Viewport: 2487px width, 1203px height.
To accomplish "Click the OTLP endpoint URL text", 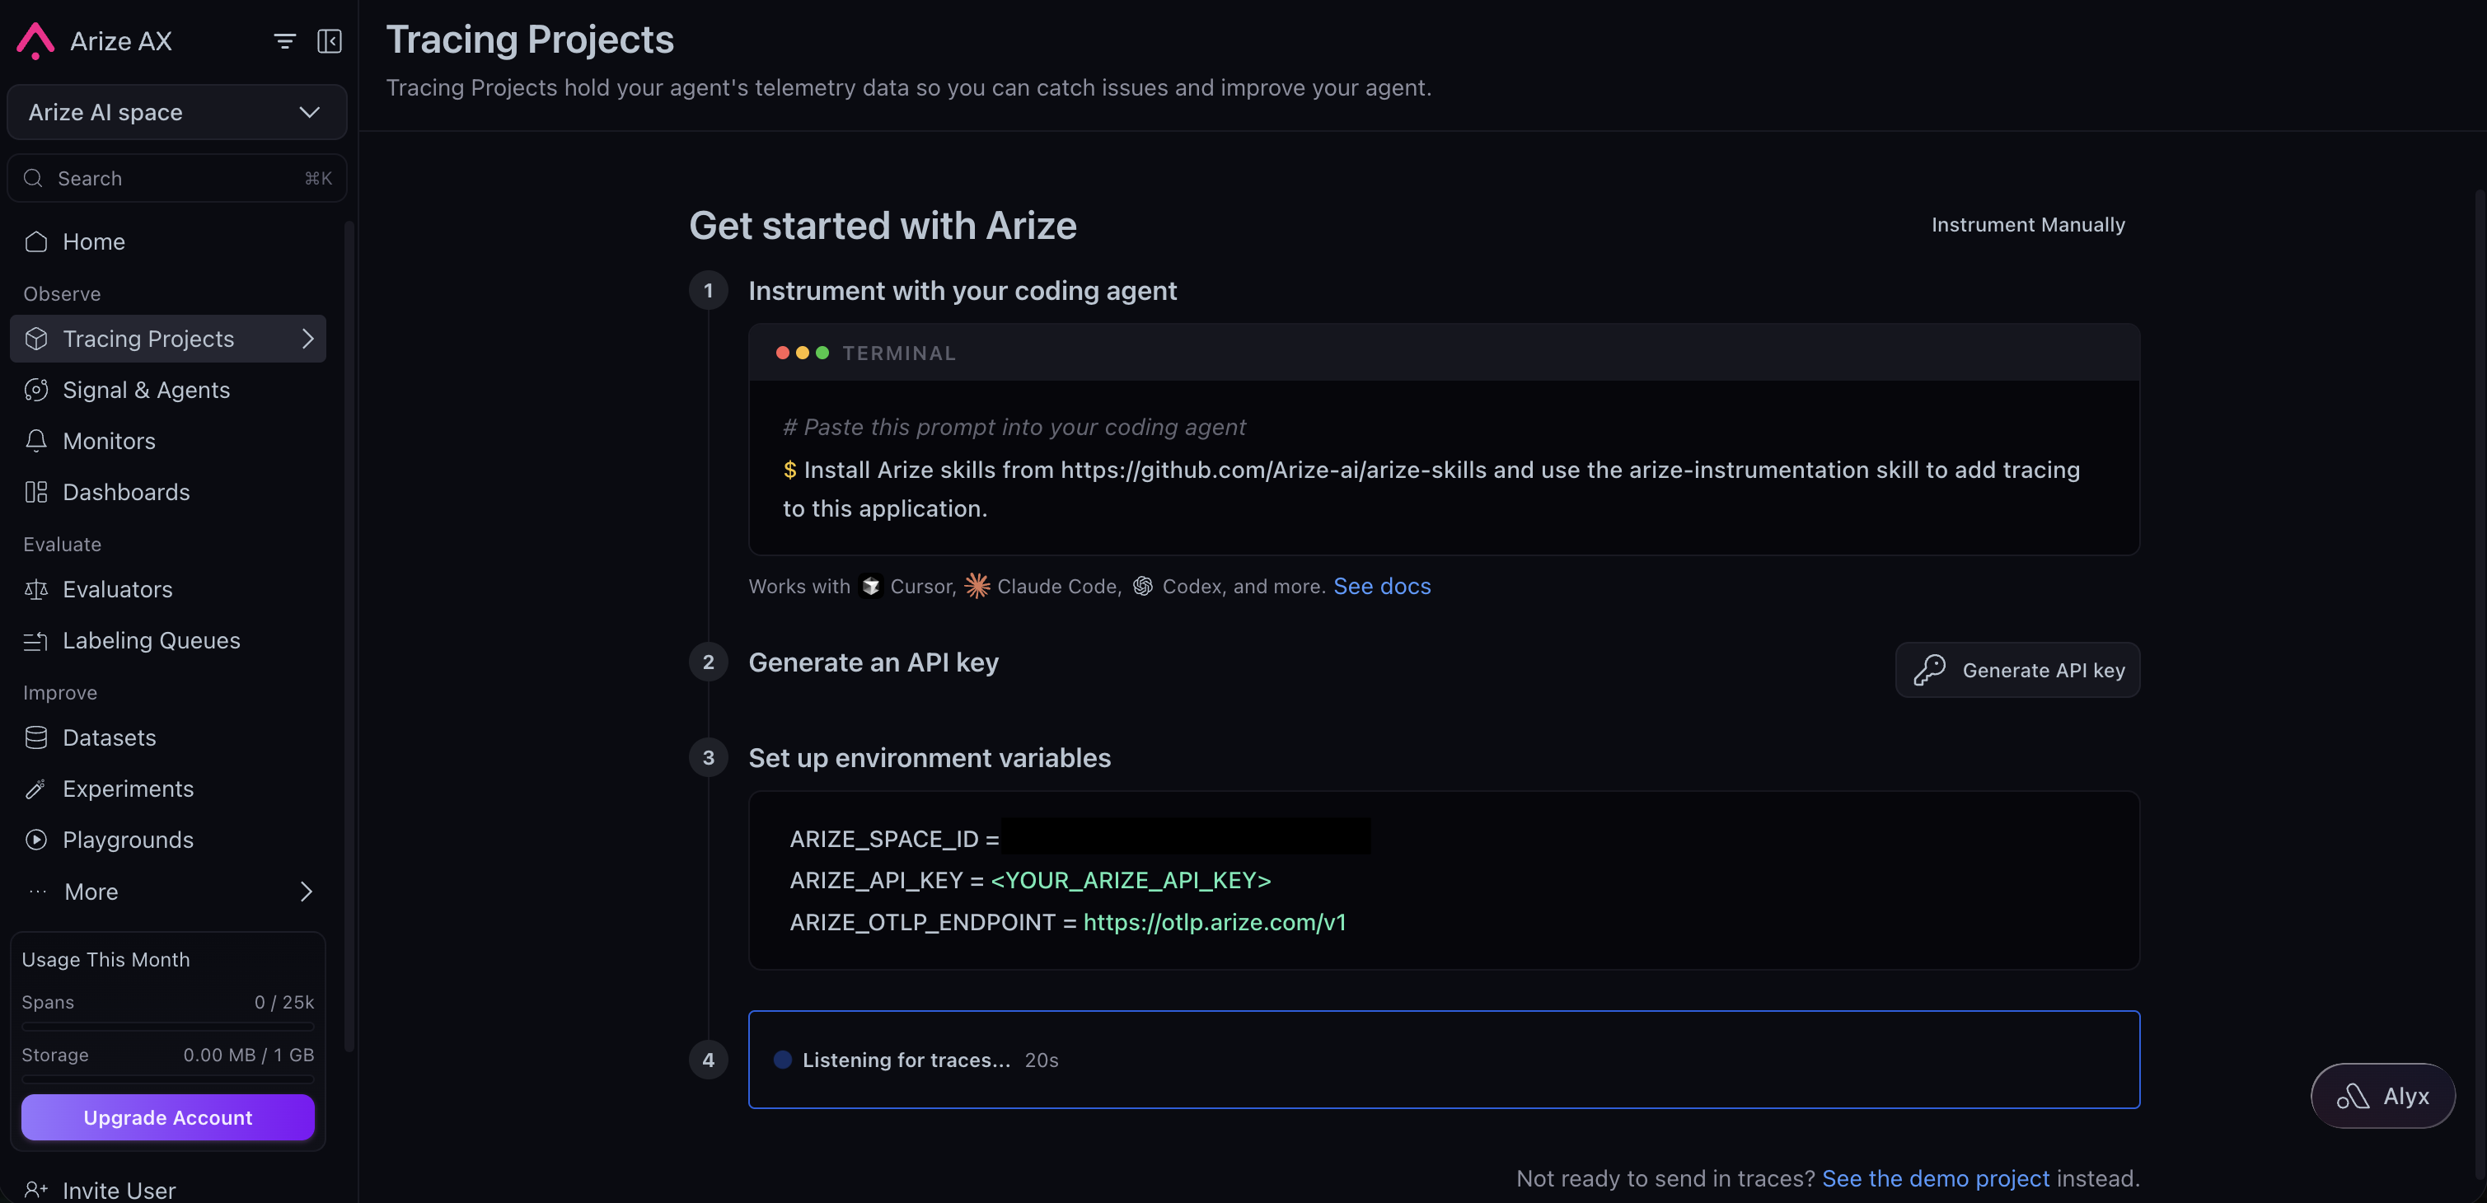I will (x=1215, y=923).
